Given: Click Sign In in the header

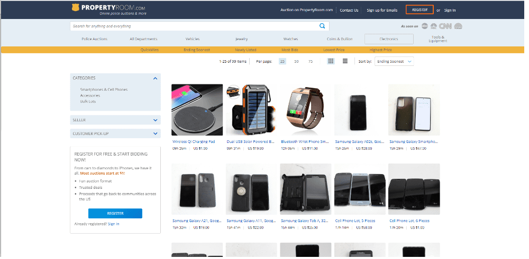Looking at the screenshot, I should click(450, 10).
